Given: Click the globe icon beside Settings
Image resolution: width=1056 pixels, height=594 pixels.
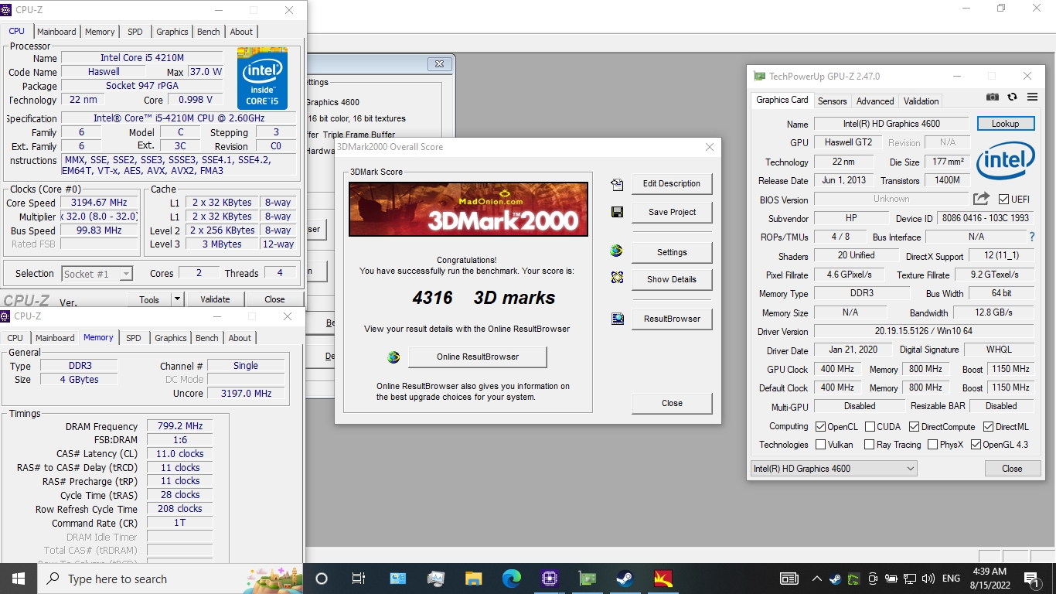Looking at the screenshot, I should tap(616, 251).
